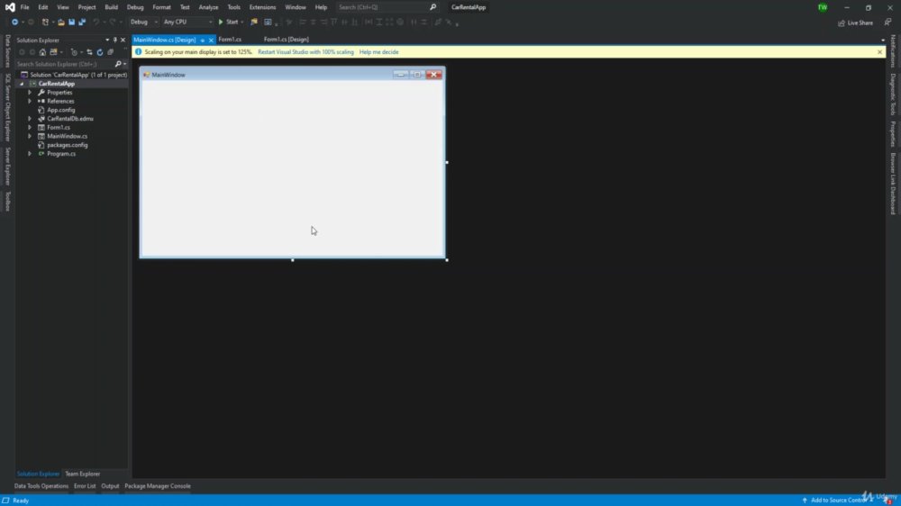901x506 pixels.
Task: Open the document tabs overflow dropdown
Action: 883,41
